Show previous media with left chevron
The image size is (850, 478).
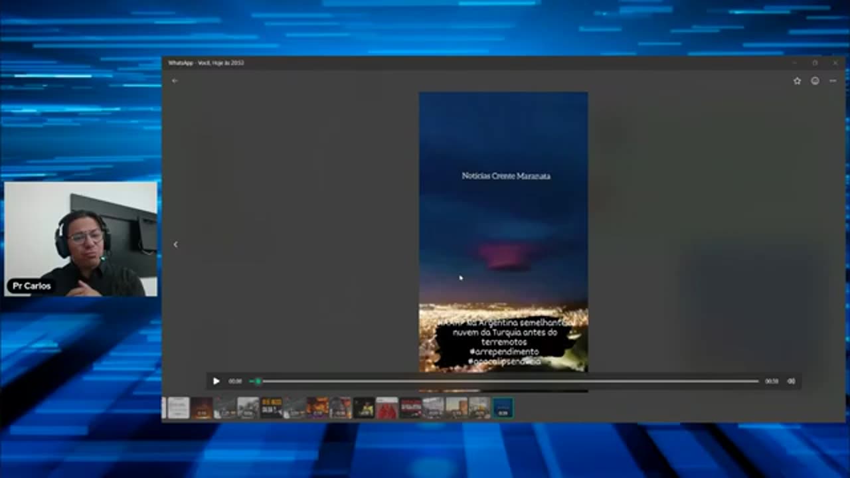point(175,244)
